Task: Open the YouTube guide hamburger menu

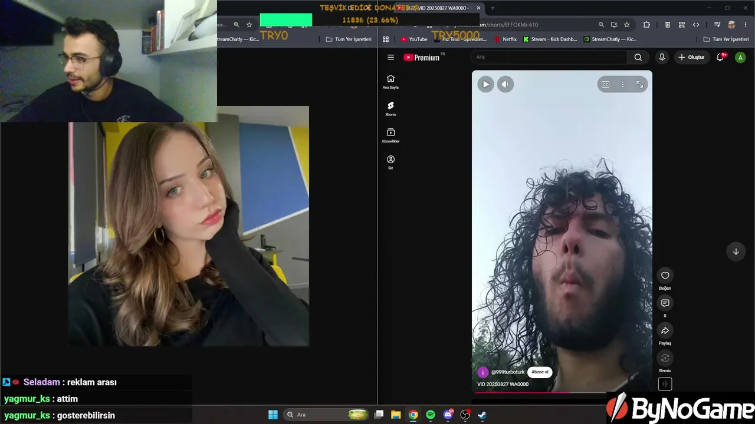Action: (x=390, y=57)
